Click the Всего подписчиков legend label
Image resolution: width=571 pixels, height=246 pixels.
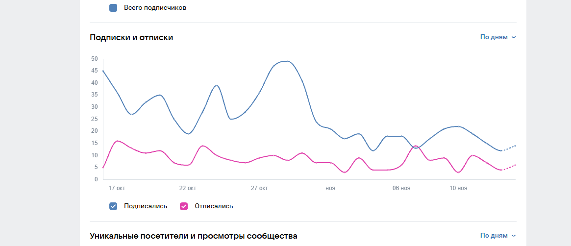tap(155, 8)
